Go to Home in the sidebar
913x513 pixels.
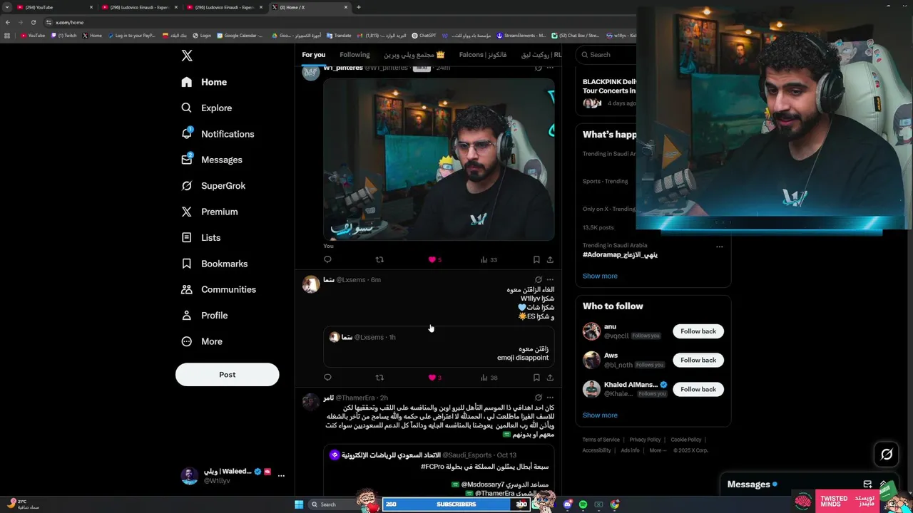pos(204,82)
